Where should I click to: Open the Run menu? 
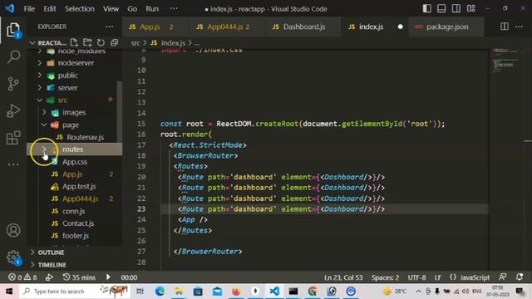click(x=152, y=8)
